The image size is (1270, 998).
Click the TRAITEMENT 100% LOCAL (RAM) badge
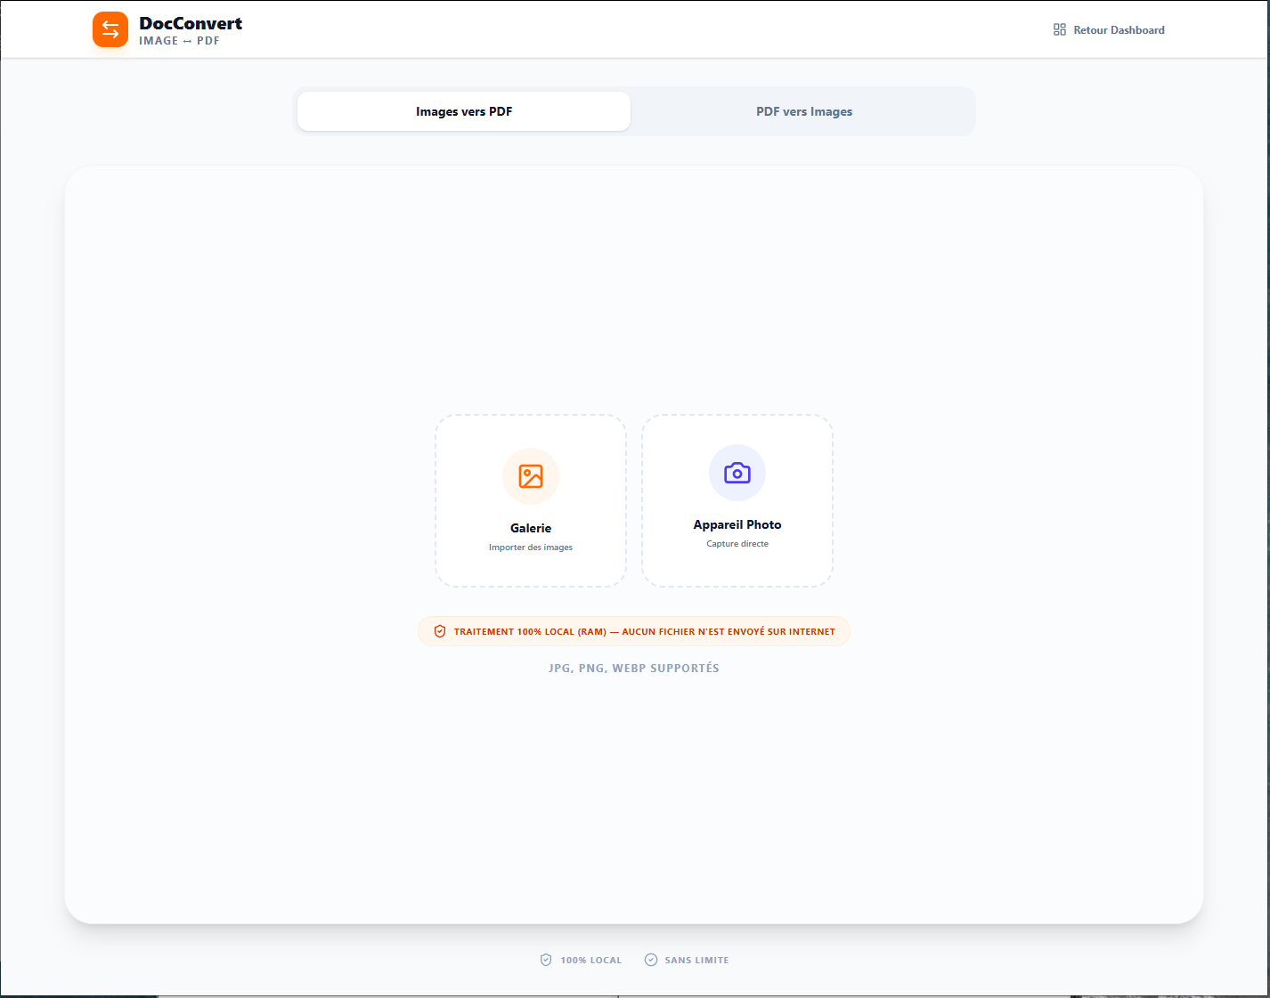click(x=634, y=631)
